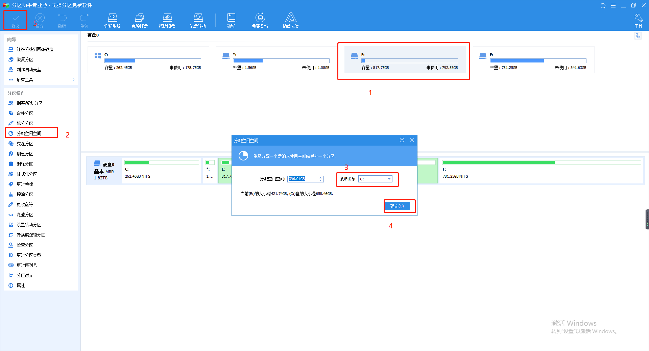This screenshot has height=351, width=649.
Task: Select the *: small partition in disk map
Action: (210, 171)
